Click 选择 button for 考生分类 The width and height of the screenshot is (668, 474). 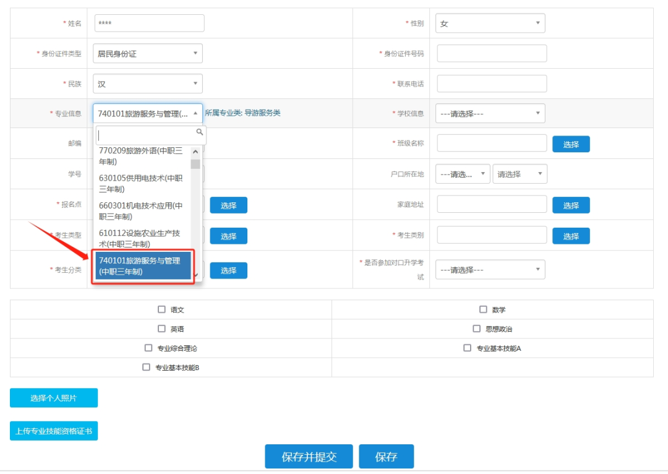[x=228, y=270]
